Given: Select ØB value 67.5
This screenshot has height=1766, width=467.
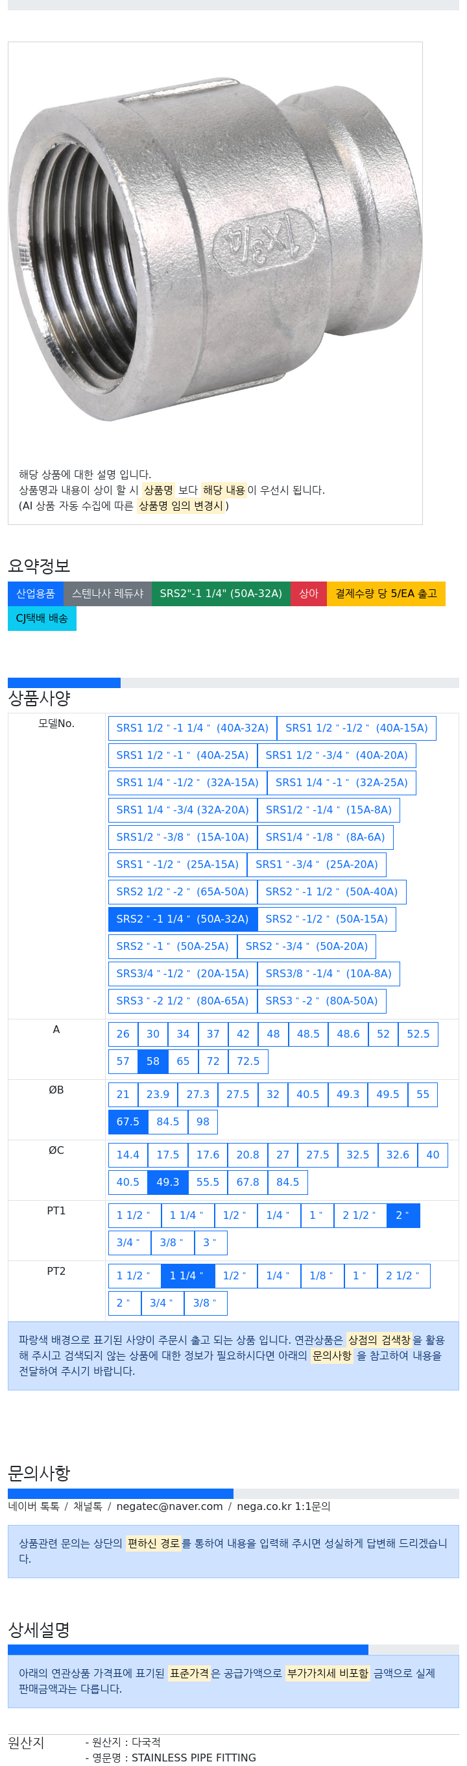Looking at the screenshot, I should [x=128, y=1121].
